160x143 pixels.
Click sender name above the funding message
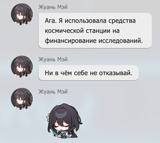tap(53, 7)
